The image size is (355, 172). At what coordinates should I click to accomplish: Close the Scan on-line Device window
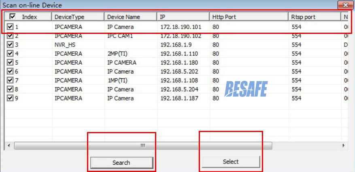(x=345, y=5)
